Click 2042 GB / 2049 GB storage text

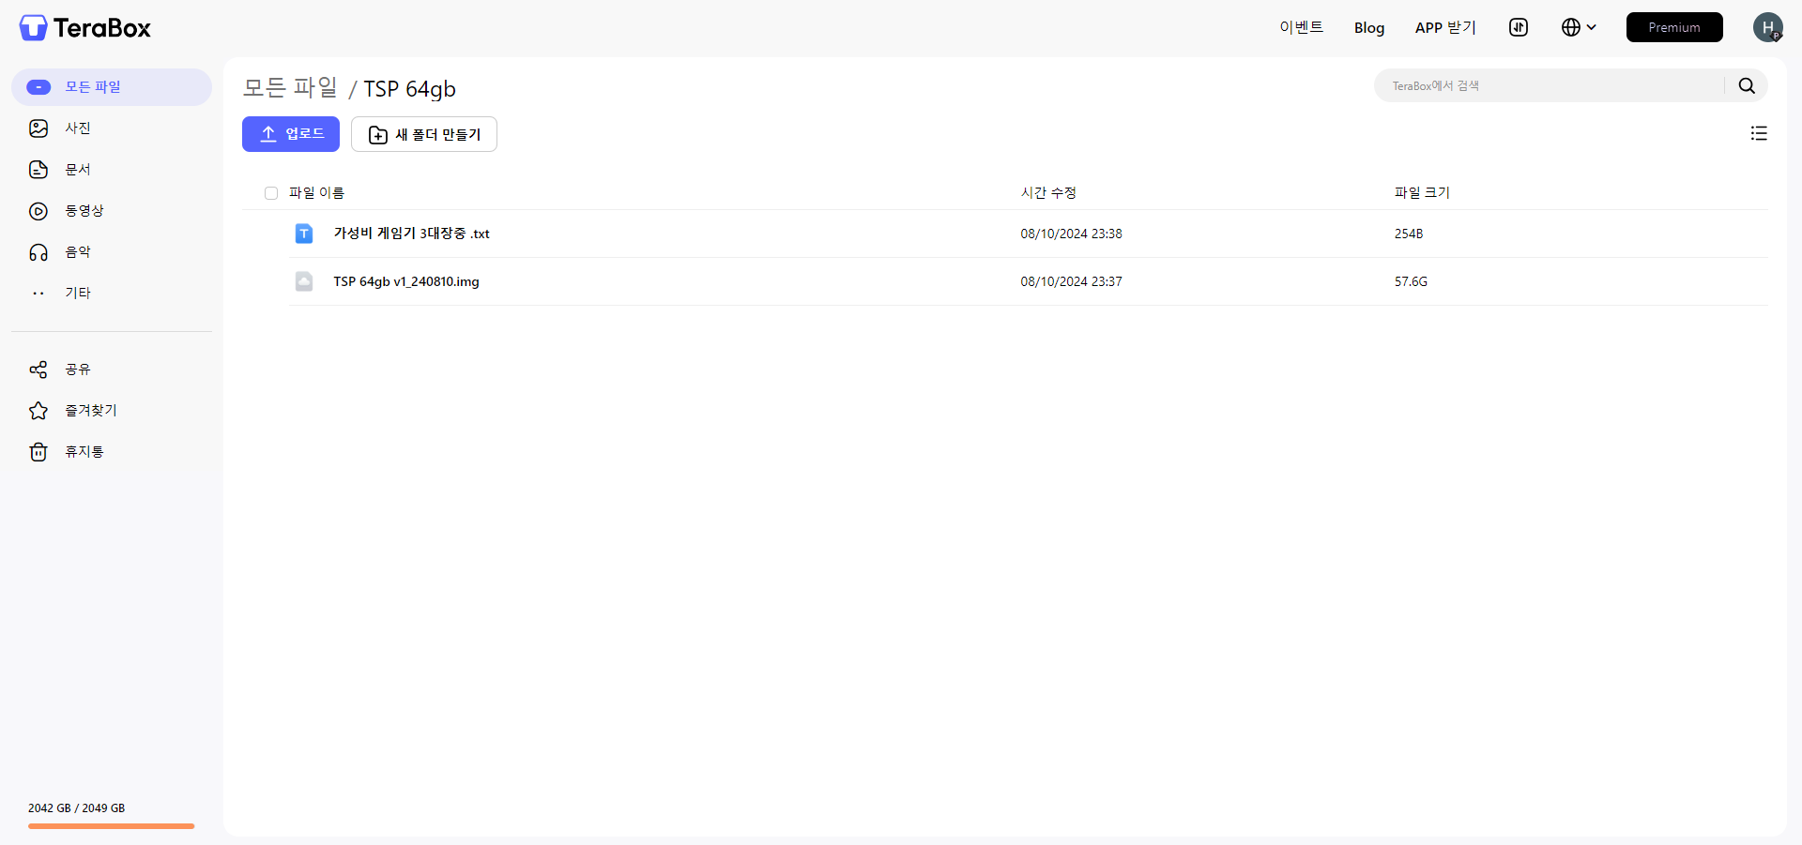(x=76, y=808)
